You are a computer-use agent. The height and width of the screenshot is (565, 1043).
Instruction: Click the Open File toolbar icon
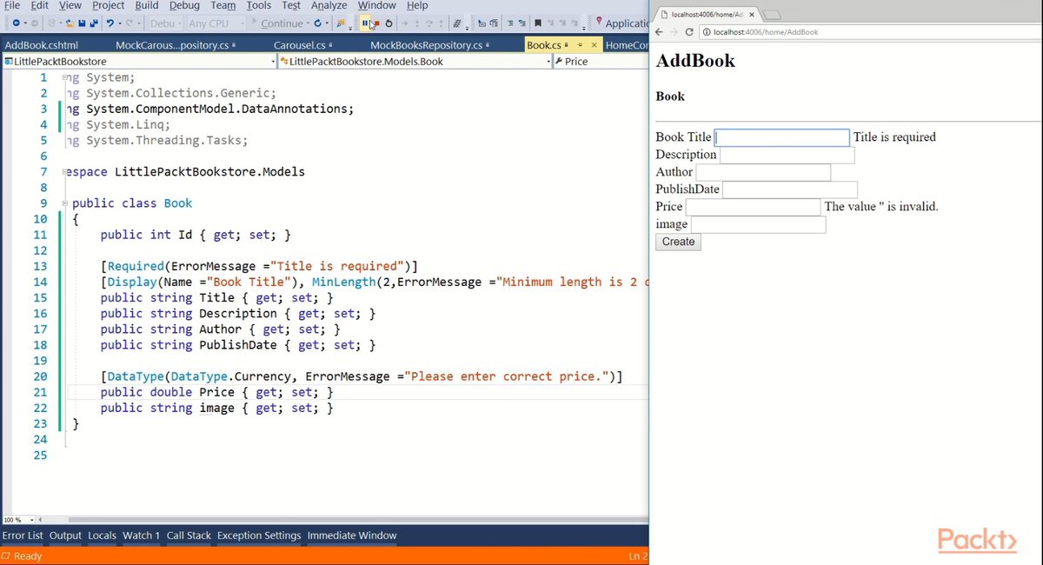point(70,23)
